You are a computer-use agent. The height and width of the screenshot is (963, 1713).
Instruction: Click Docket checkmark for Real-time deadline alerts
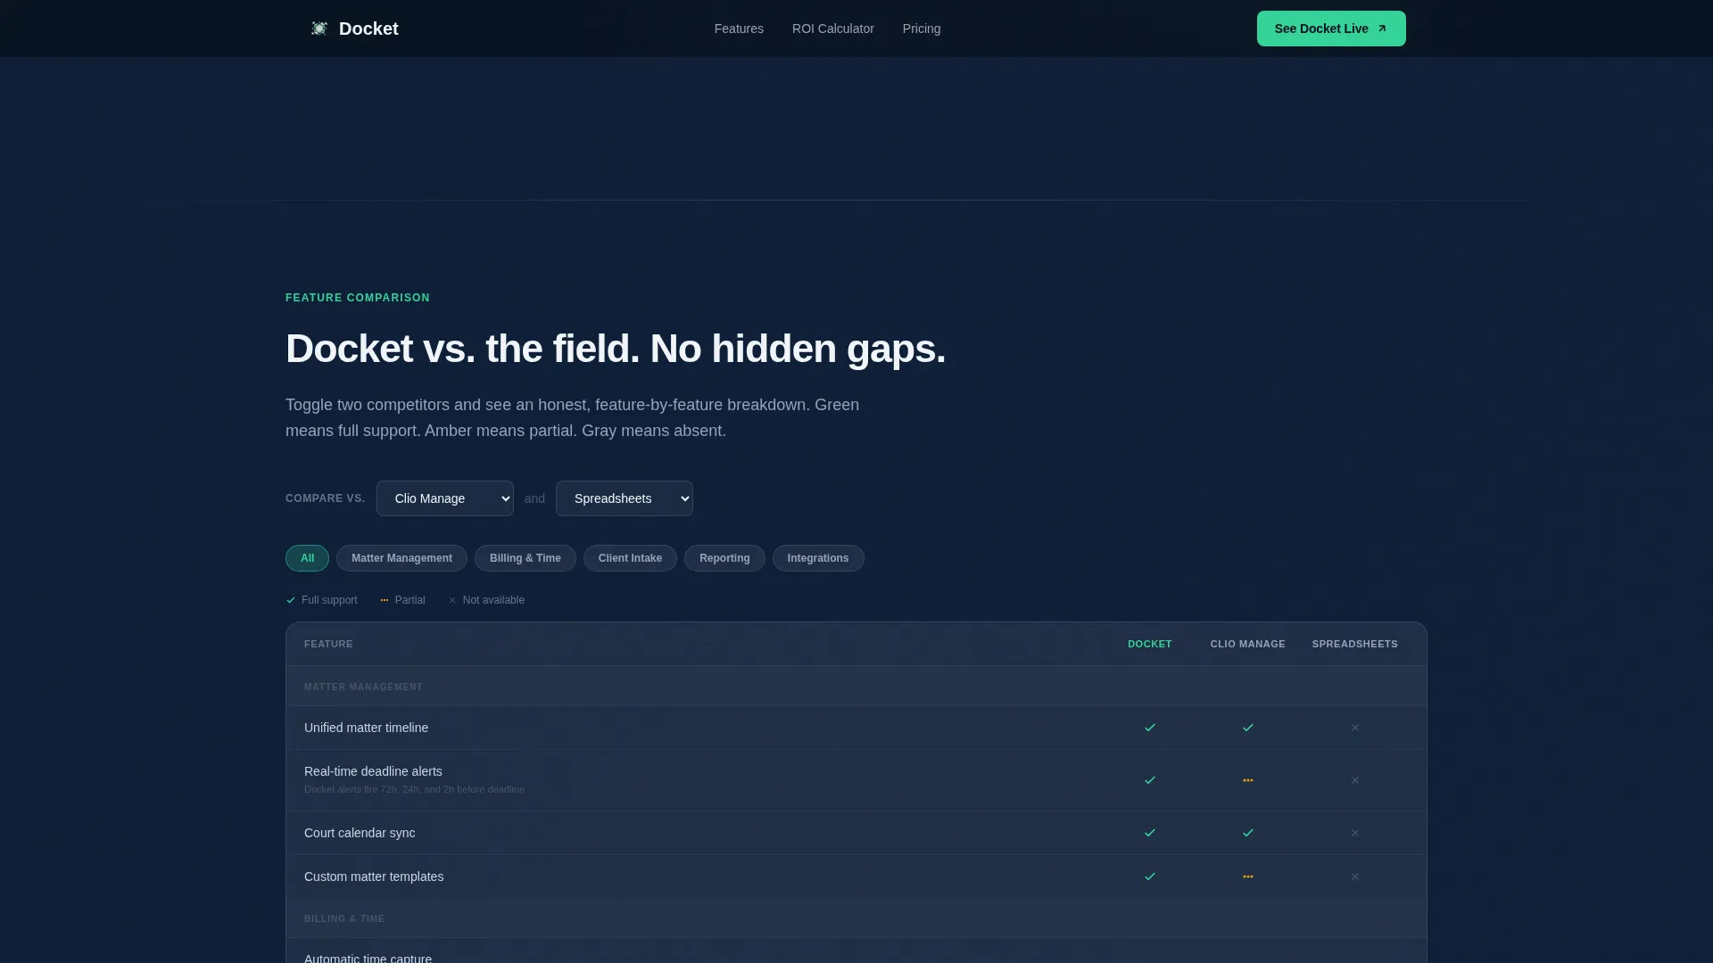pos(1150,780)
